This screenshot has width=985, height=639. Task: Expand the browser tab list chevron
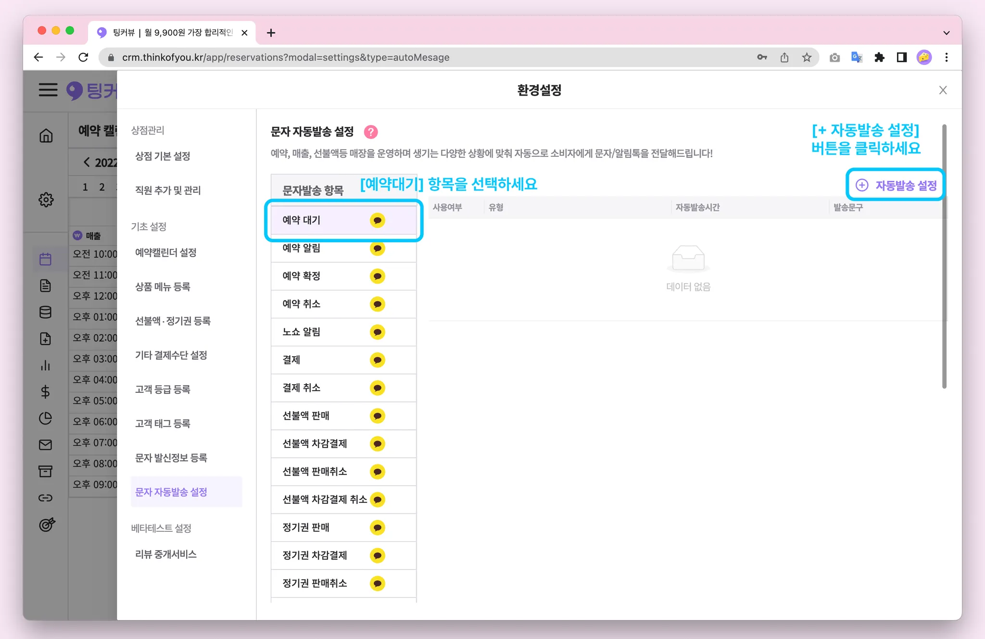(946, 33)
